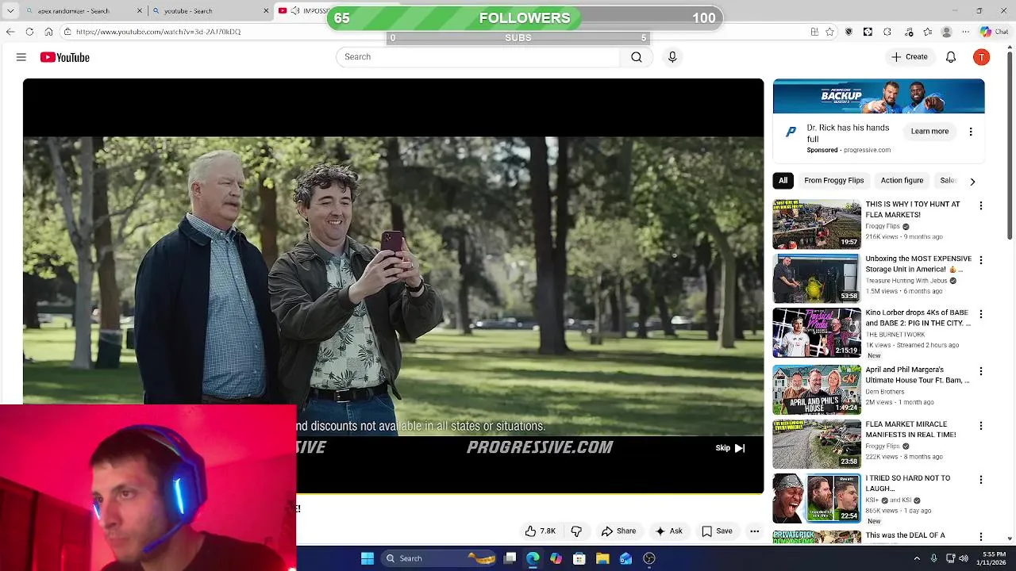View site information lock icon
The width and height of the screenshot is (1016, 571).
(x=68, y=32)
